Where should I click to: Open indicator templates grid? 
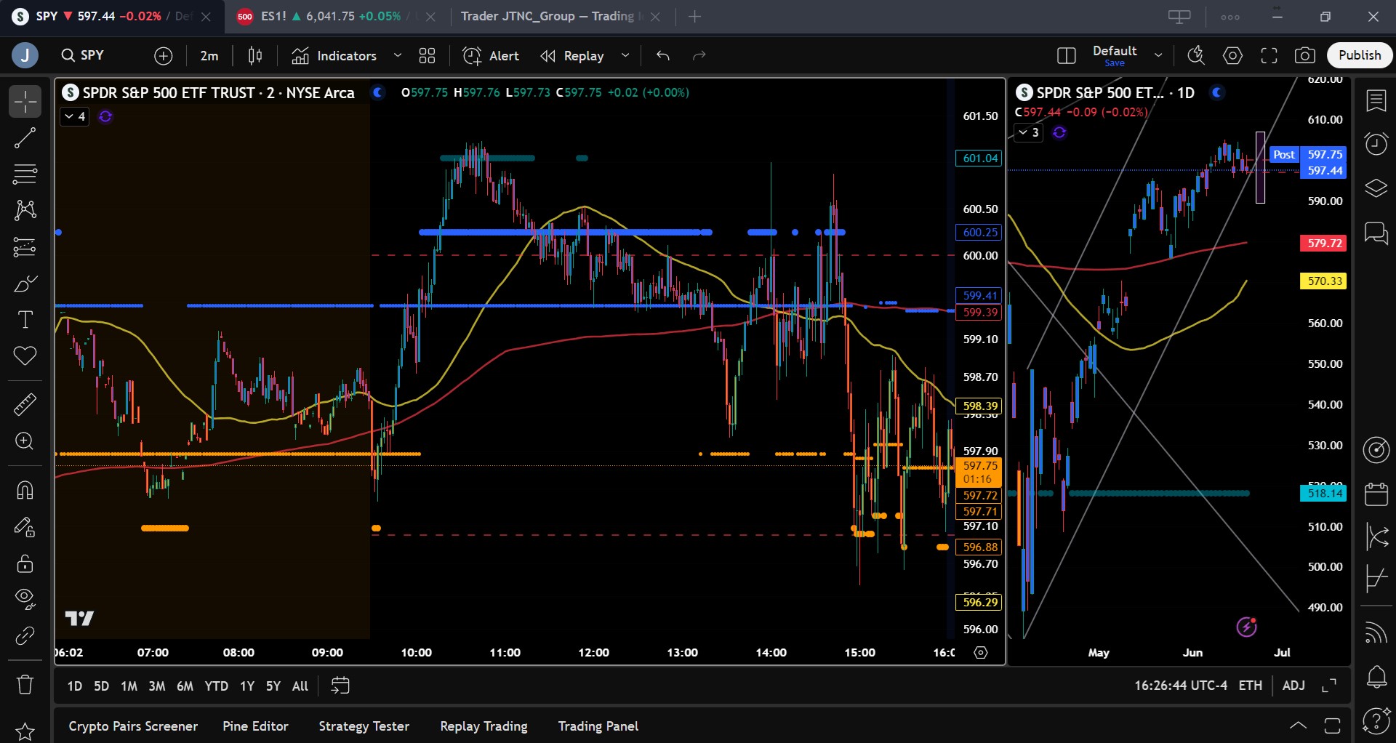click(428, 55)
